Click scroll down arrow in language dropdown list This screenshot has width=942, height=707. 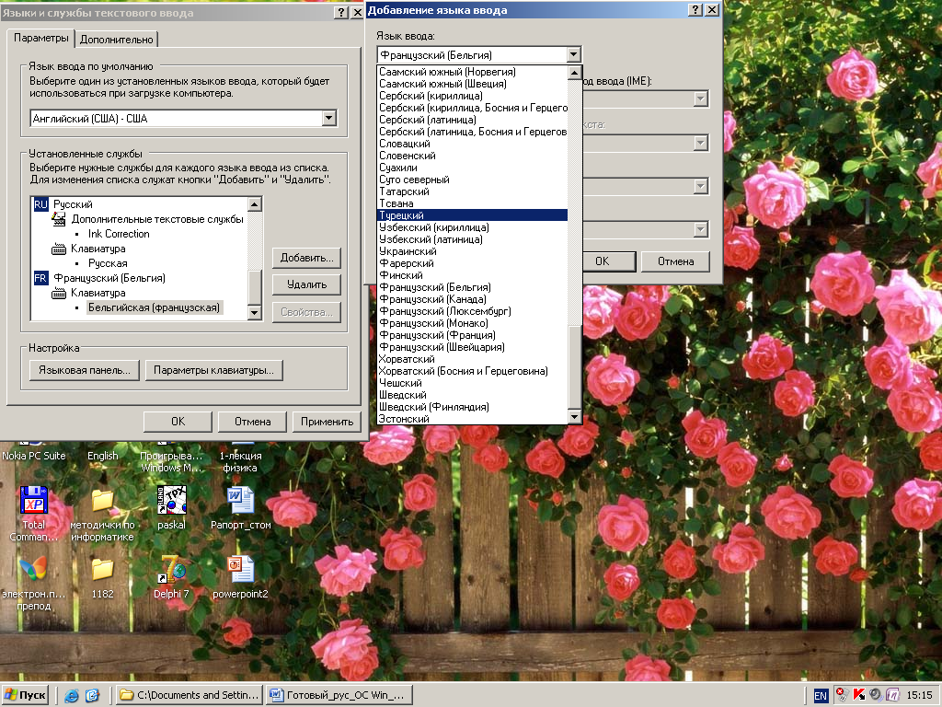574,417
